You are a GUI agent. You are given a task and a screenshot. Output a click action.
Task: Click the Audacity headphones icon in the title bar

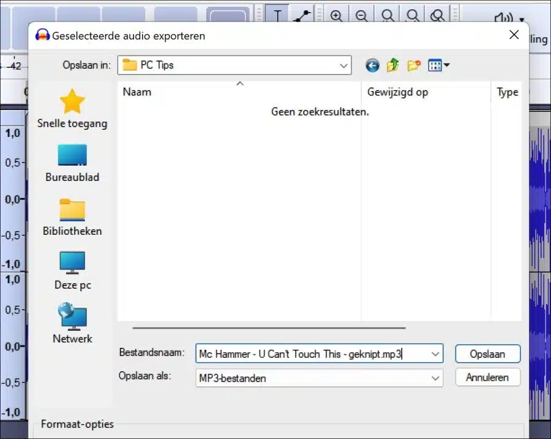[x=42, y=35]
